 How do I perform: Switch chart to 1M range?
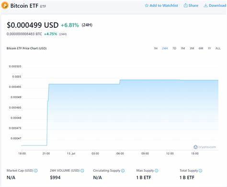[183, 48]
